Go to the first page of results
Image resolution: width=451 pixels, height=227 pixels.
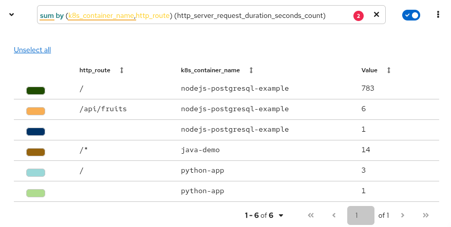click(310, 215)
